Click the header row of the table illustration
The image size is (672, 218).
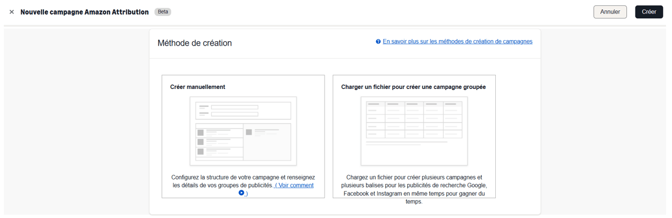pos(414,104)
